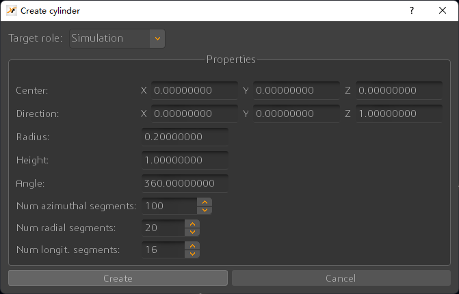This screenshot has width=459, height=294.
Task: Close the Create cylinder dialog
Action: click(443, 11)
